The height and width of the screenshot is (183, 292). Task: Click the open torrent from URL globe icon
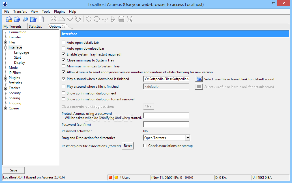click(25, 19)
